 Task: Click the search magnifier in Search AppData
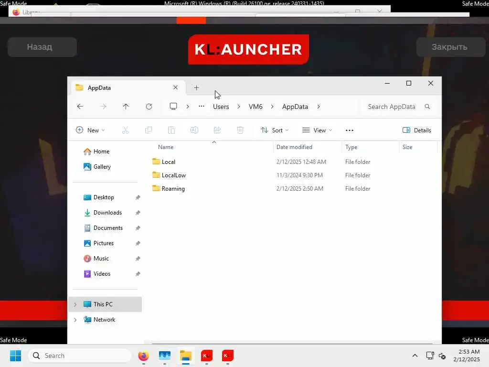click(427, 107)
